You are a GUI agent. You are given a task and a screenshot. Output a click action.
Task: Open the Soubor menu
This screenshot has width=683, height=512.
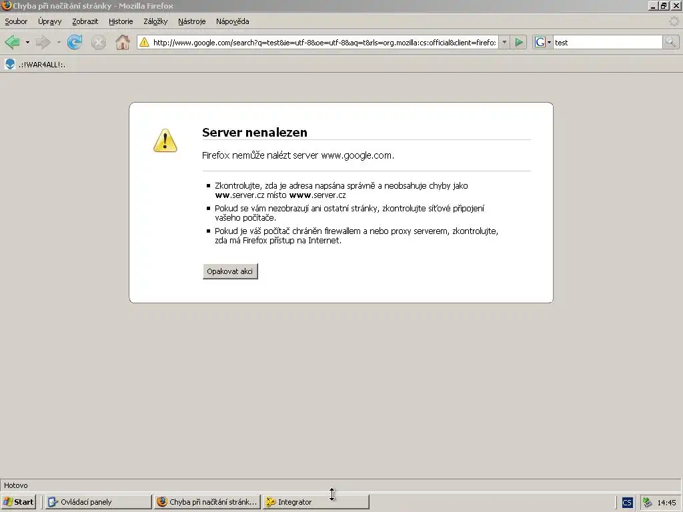point(16,21)
